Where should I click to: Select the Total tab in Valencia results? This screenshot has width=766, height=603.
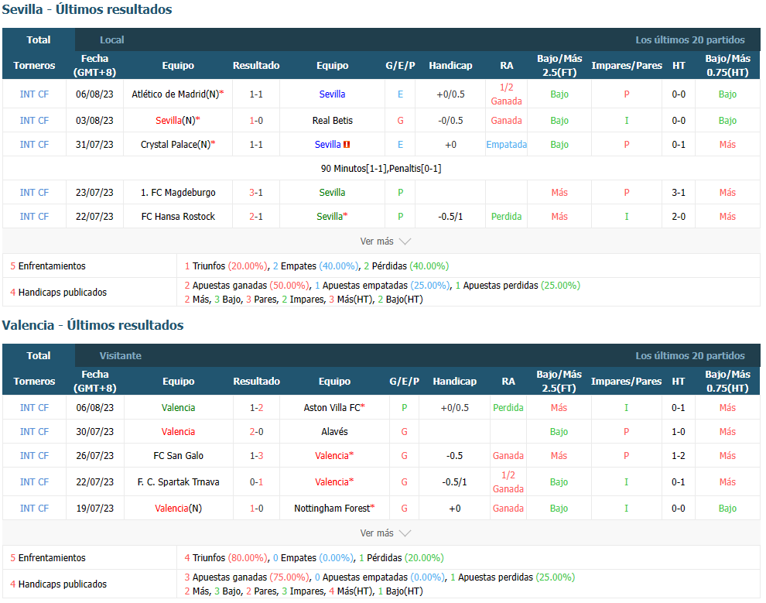click(x=39, y=355)
